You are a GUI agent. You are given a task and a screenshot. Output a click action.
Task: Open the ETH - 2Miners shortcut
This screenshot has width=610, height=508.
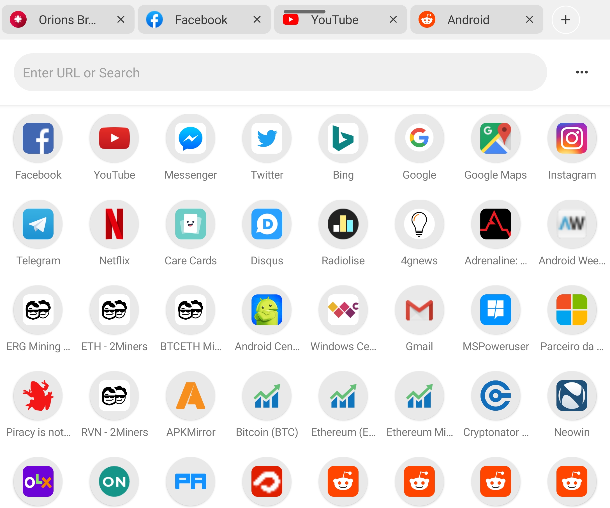click(114, 310)
